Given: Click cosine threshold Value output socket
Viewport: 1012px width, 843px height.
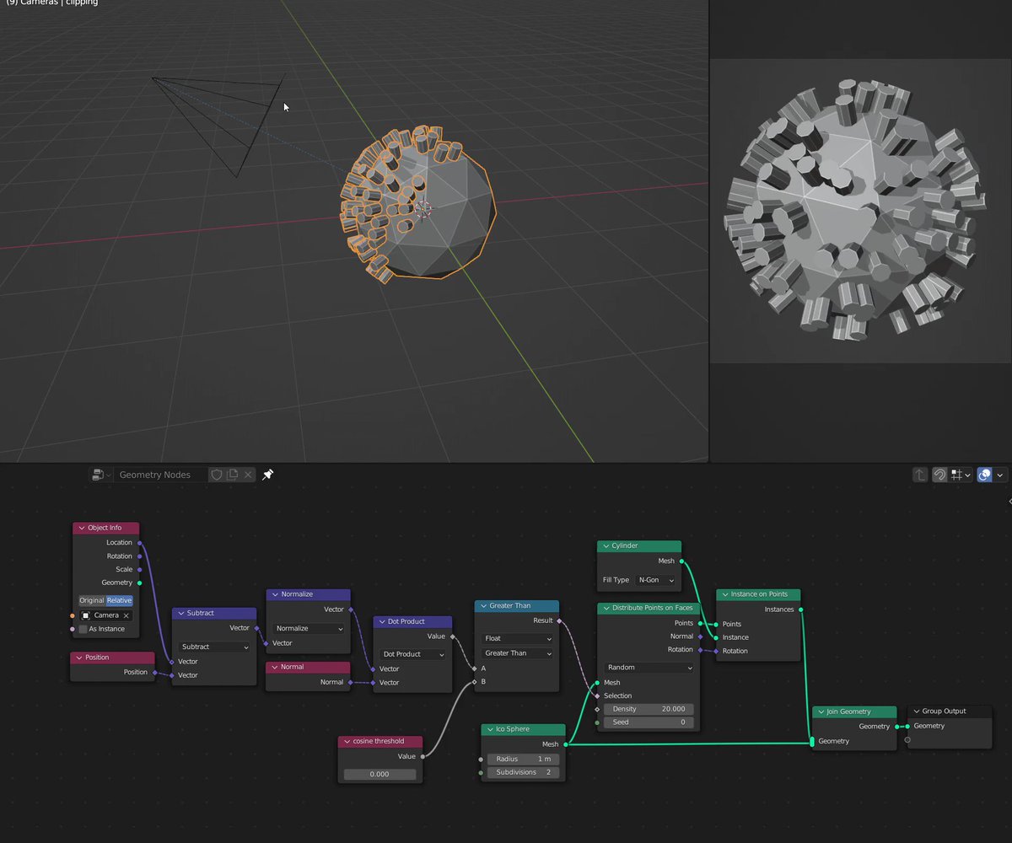Looking at the screenshot, I should pos(423,756).
